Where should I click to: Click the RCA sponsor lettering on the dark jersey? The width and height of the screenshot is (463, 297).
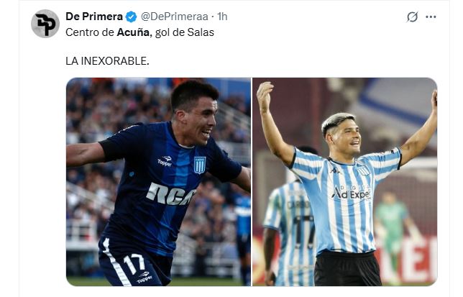(171, 194)
